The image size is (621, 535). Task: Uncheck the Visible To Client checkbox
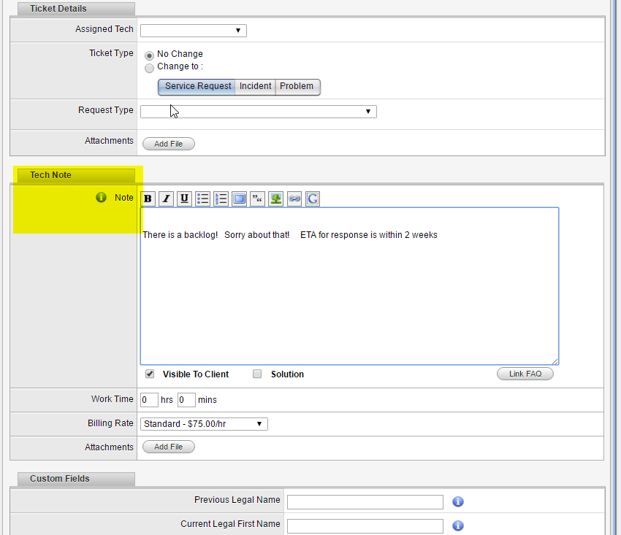[149, 374]
